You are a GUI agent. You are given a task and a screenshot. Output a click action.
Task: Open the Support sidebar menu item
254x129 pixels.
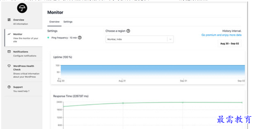tap(23, 89)
